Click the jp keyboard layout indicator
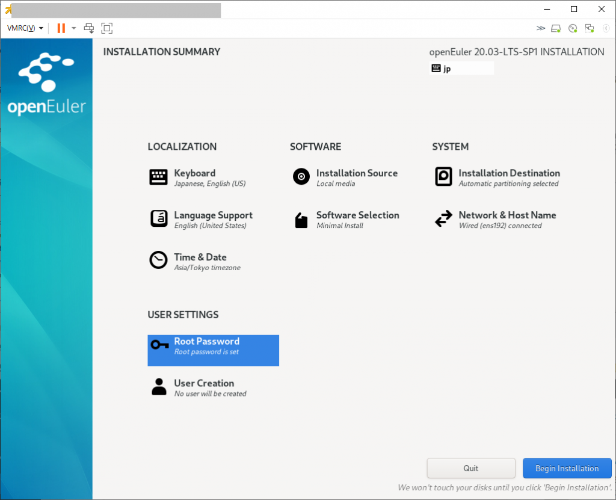Screen dimensions: 616x500 pyautogui.click(x=461, y=69)
